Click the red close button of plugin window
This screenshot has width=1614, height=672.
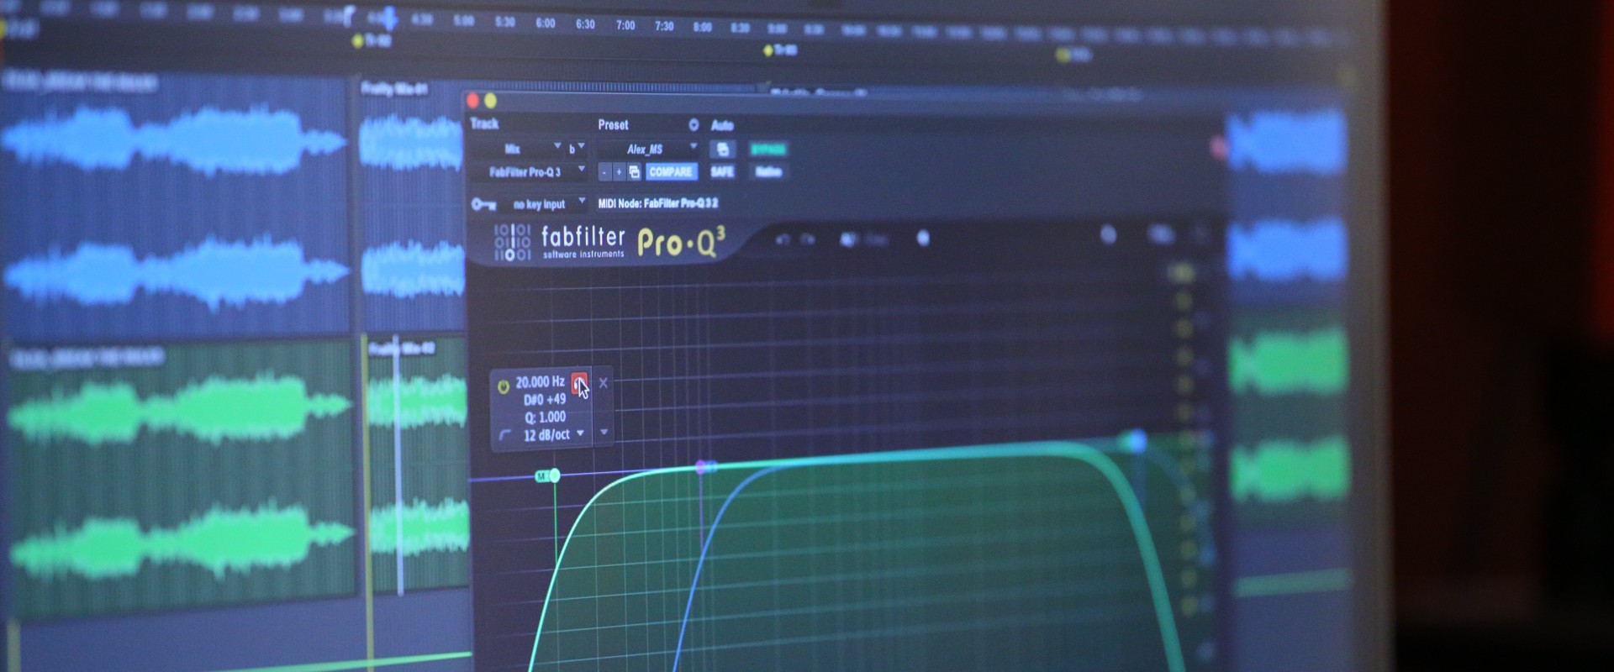pos(473,101)
